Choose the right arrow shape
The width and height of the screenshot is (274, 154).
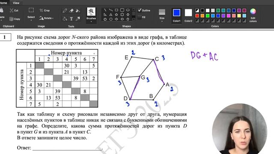tap(116, 19)
